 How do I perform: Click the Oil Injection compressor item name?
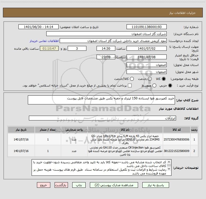[125, 151]
